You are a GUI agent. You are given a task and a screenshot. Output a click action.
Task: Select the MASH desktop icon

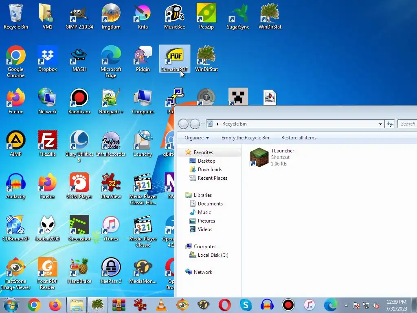click(x=79, y=59)
